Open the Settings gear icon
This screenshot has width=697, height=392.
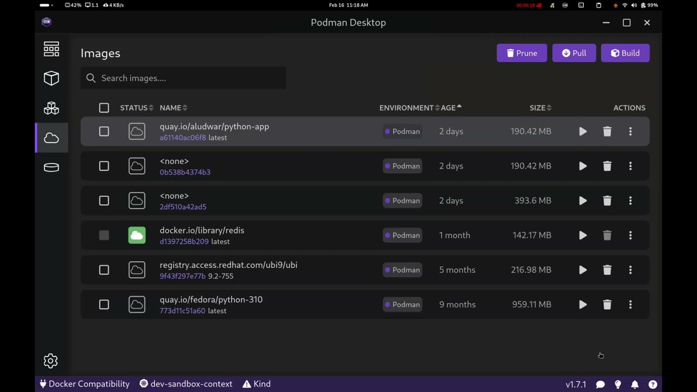(51, 360)
